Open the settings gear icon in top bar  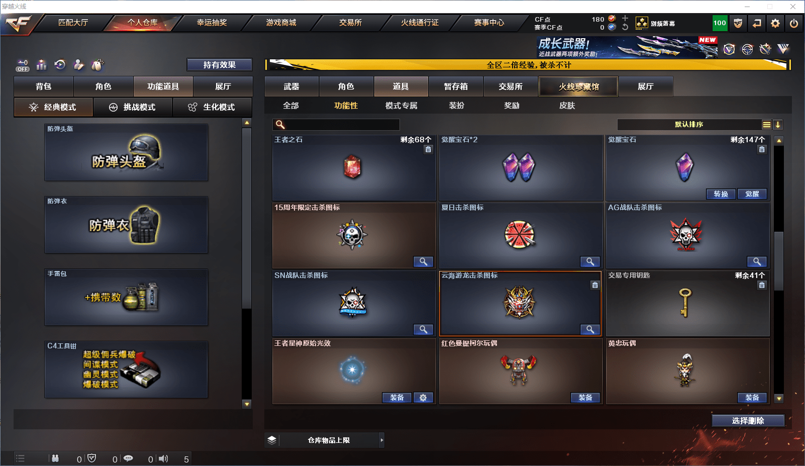pyautogui.click(x=775, y=23)
